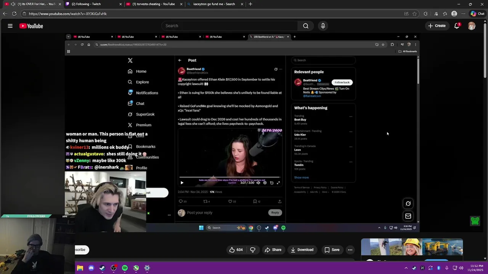
Task: Open the YouTube Create menu
Action: click(x=437, y=26)
